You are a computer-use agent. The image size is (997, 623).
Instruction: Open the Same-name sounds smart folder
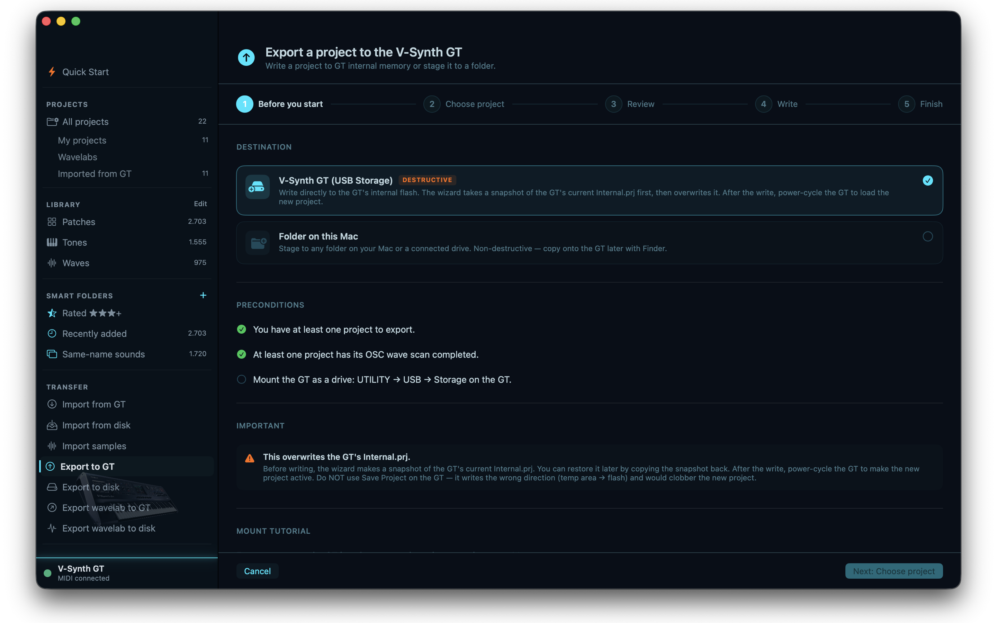pyautogui.click(x=127, y=354)
